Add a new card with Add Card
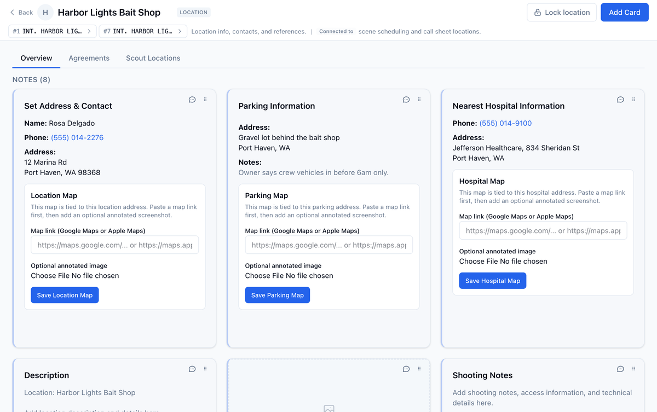 (625, 12)
